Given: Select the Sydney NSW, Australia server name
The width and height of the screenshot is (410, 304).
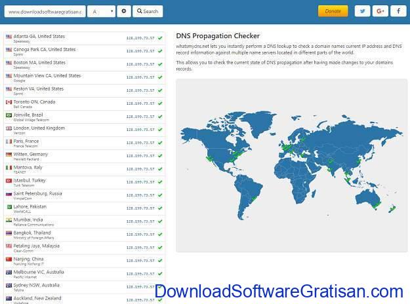Looking at the screenshot, I should point(37,285).
